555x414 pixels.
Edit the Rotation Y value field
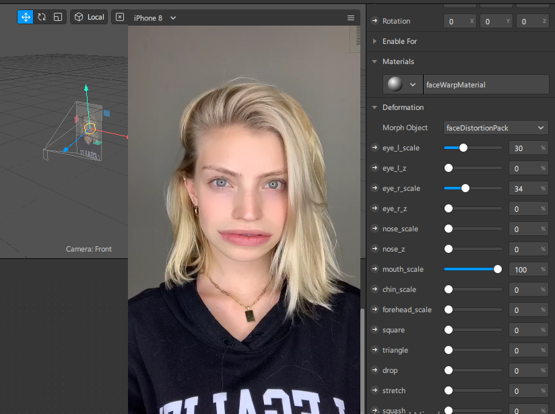pos(496,22)
